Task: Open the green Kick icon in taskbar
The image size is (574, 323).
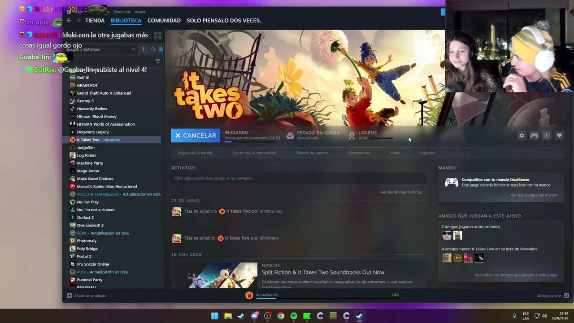Action: click(307, 316)
